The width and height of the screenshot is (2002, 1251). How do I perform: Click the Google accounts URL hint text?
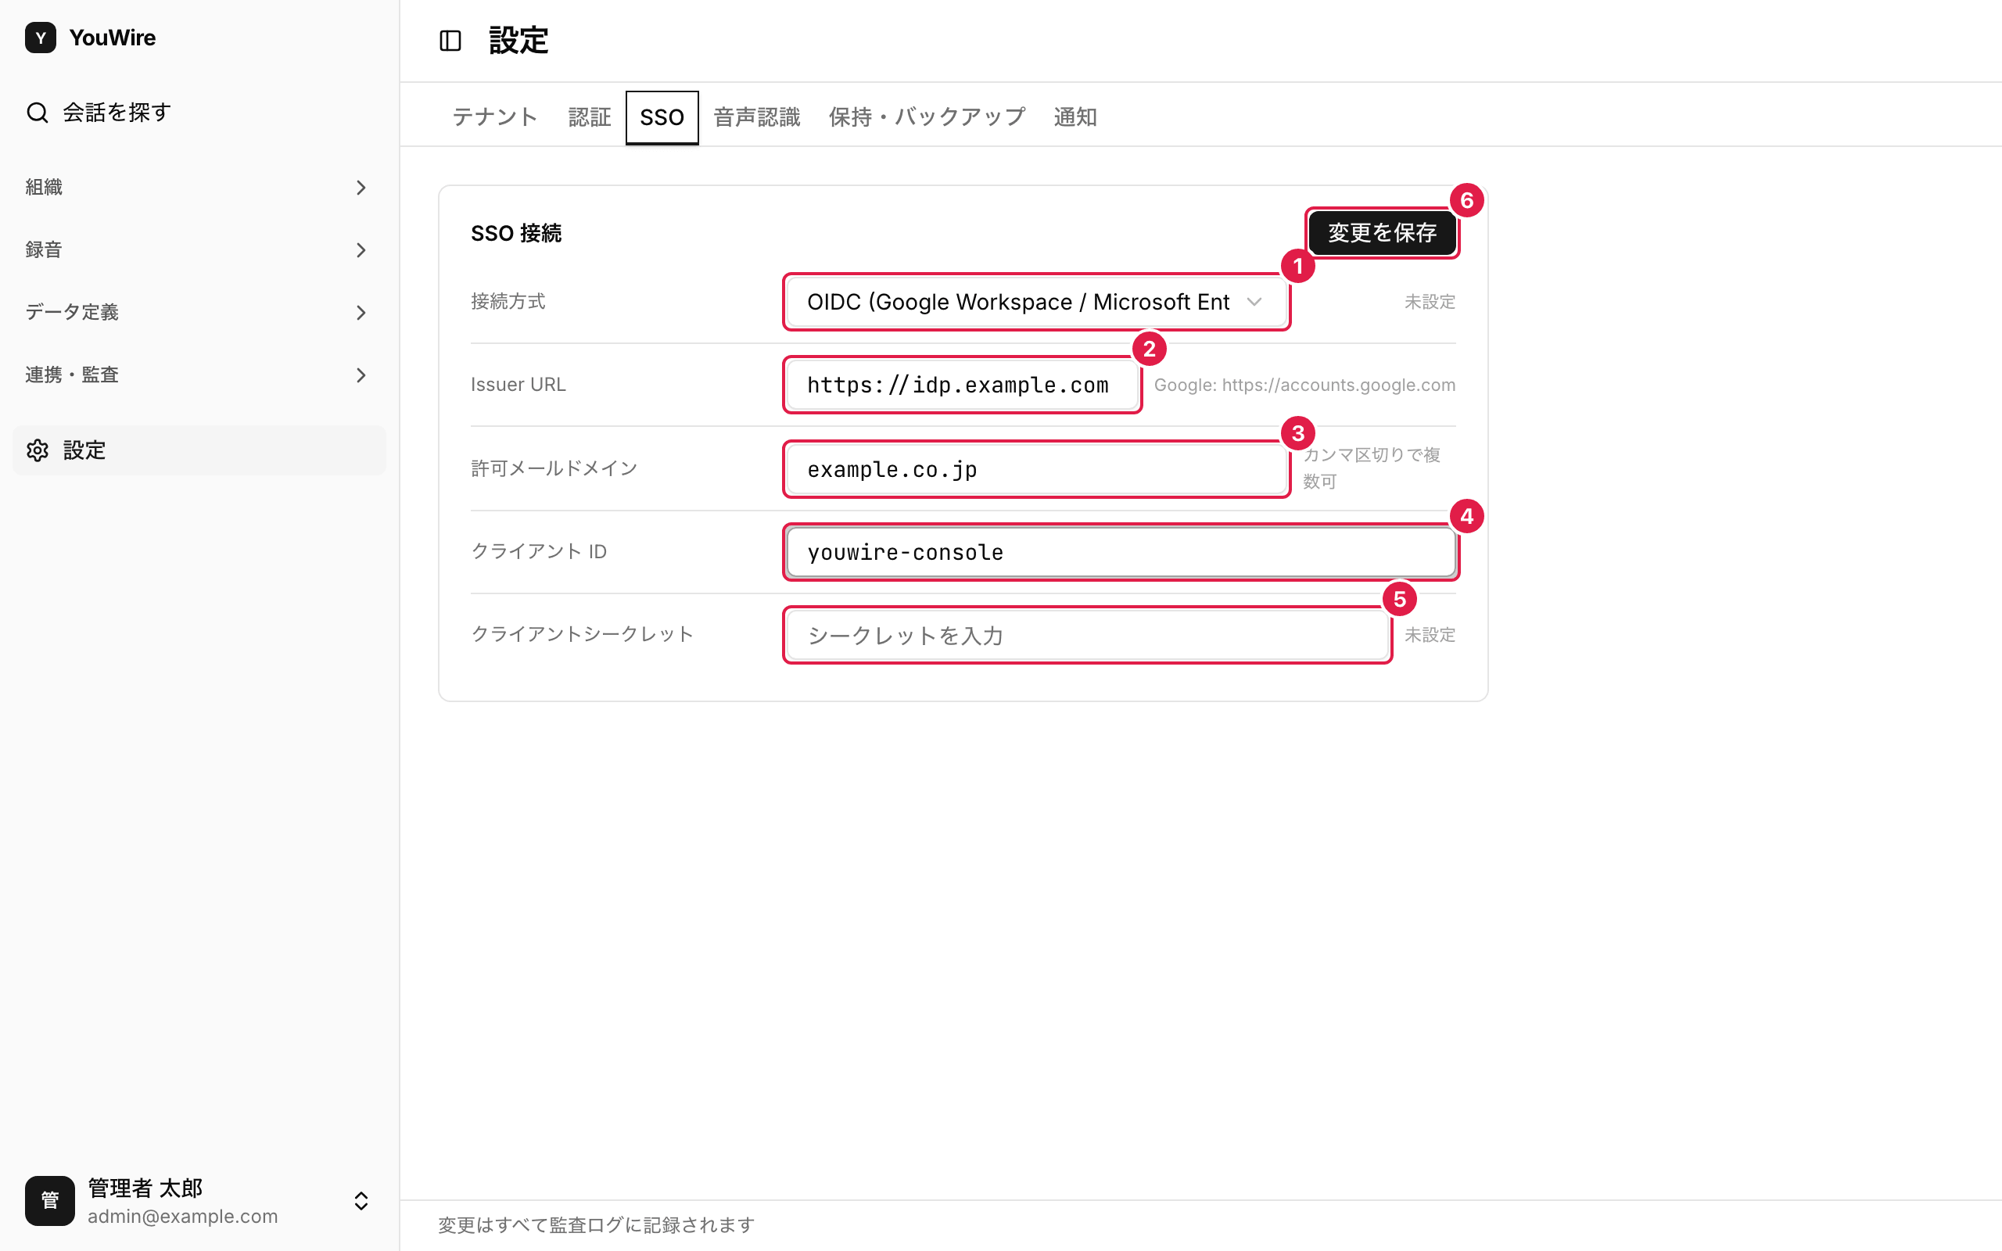(x=1304, y=385)
